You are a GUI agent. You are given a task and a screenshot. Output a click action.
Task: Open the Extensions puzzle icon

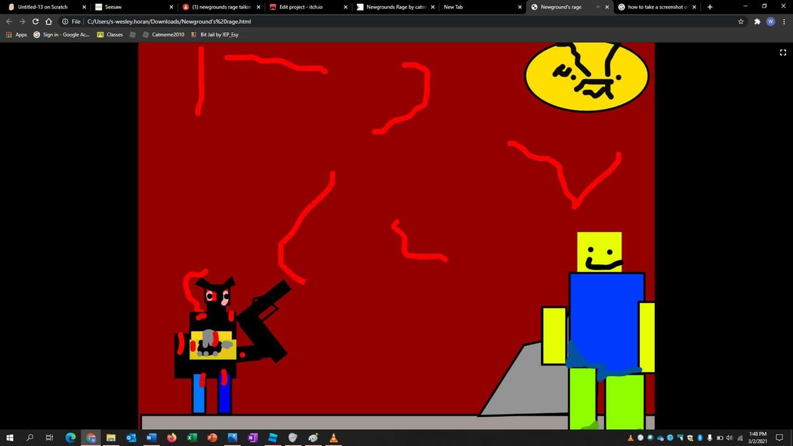pos(757,21)
